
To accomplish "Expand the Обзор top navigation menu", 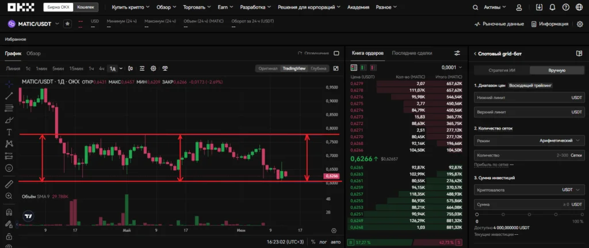I will click(166, 7).
